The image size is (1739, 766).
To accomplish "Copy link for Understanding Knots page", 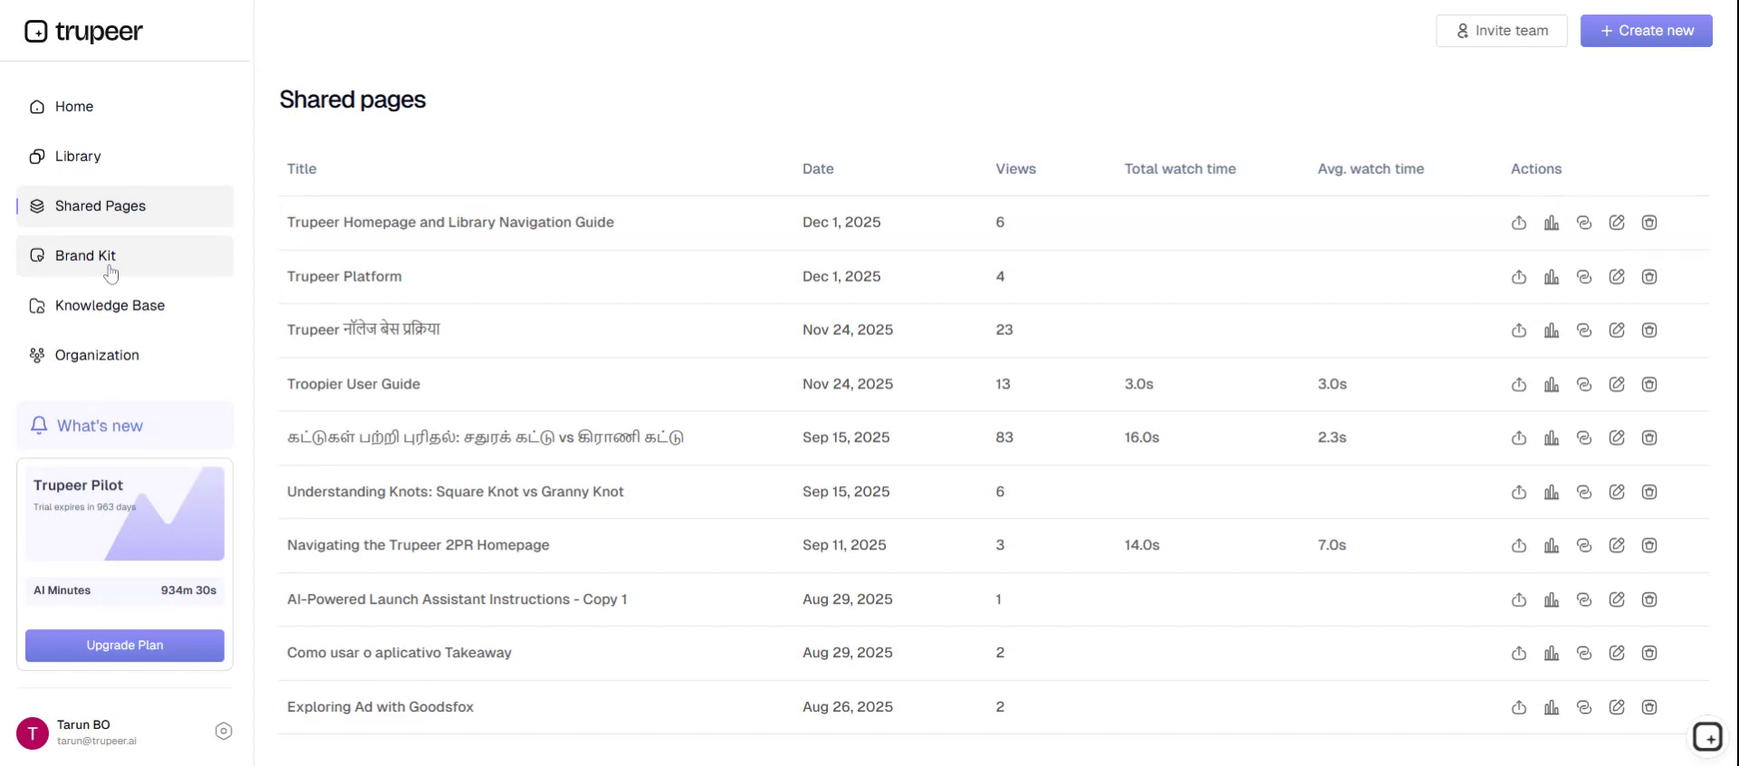I will [x=1584, y=493].
